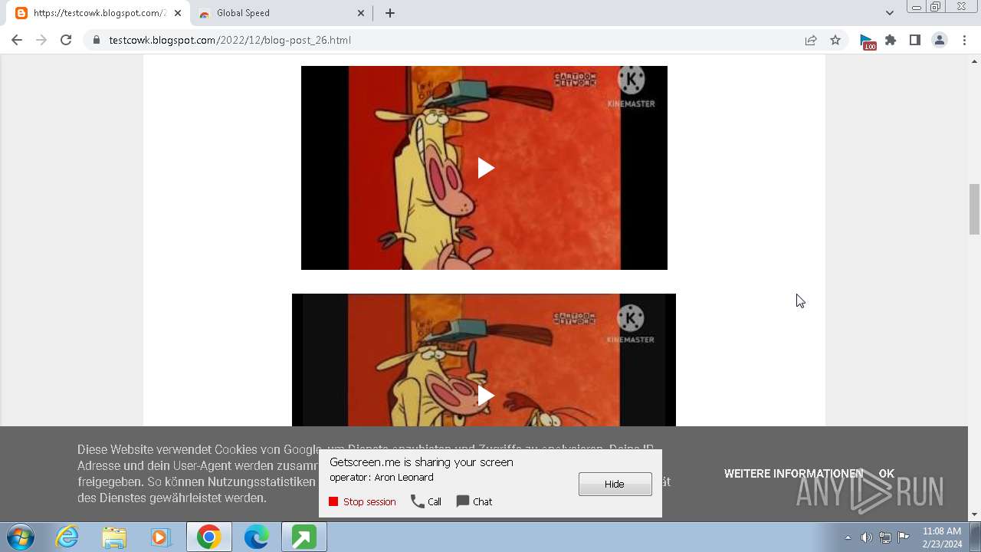View site information lock icon
This screenshot has height=552, width=981.
pyautogui.click(x=96, y=40)
